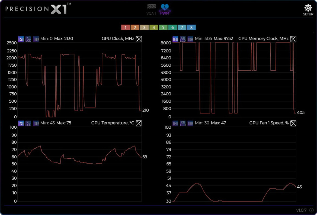
Task: Toggle KB LCD for GPU Memory Clock graph
Action: (183, 39)
